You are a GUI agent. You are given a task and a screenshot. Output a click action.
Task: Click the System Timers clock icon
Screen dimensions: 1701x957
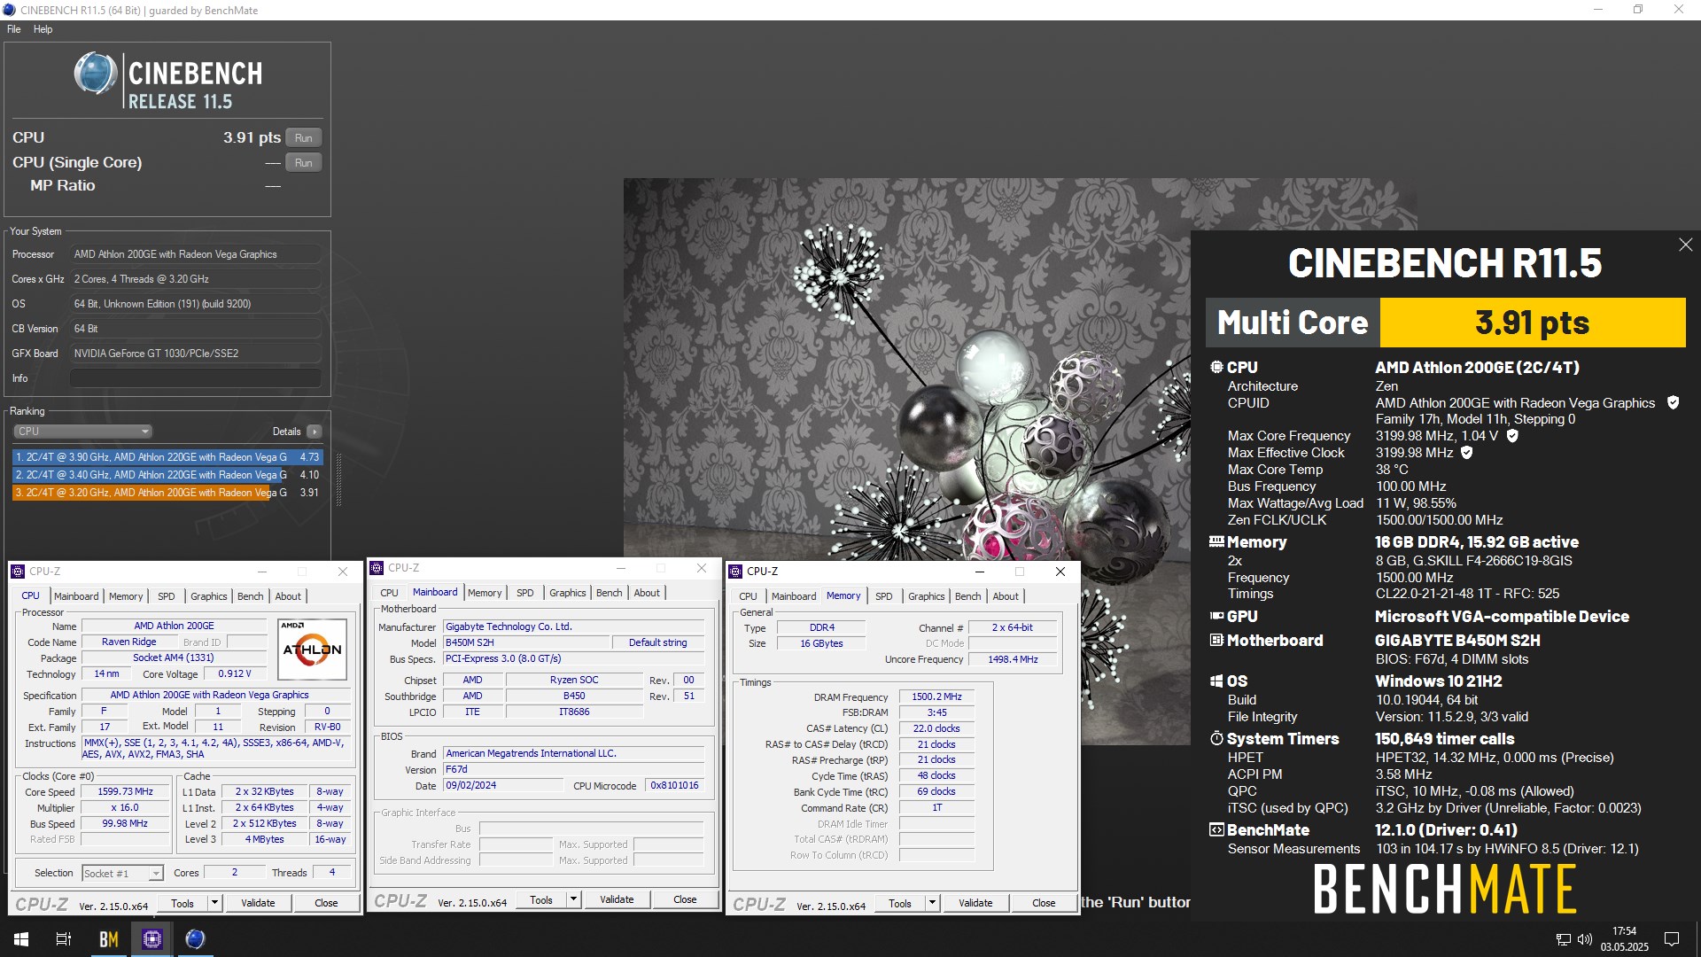[x=1216, y=738]
